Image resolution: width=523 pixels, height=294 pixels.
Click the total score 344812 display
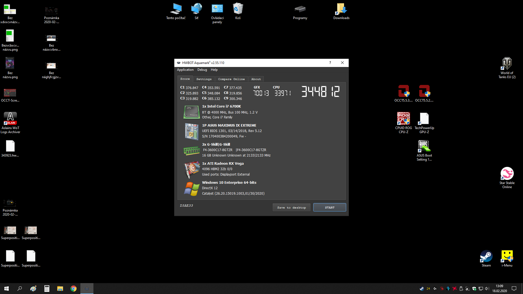[x=320, y=91]
